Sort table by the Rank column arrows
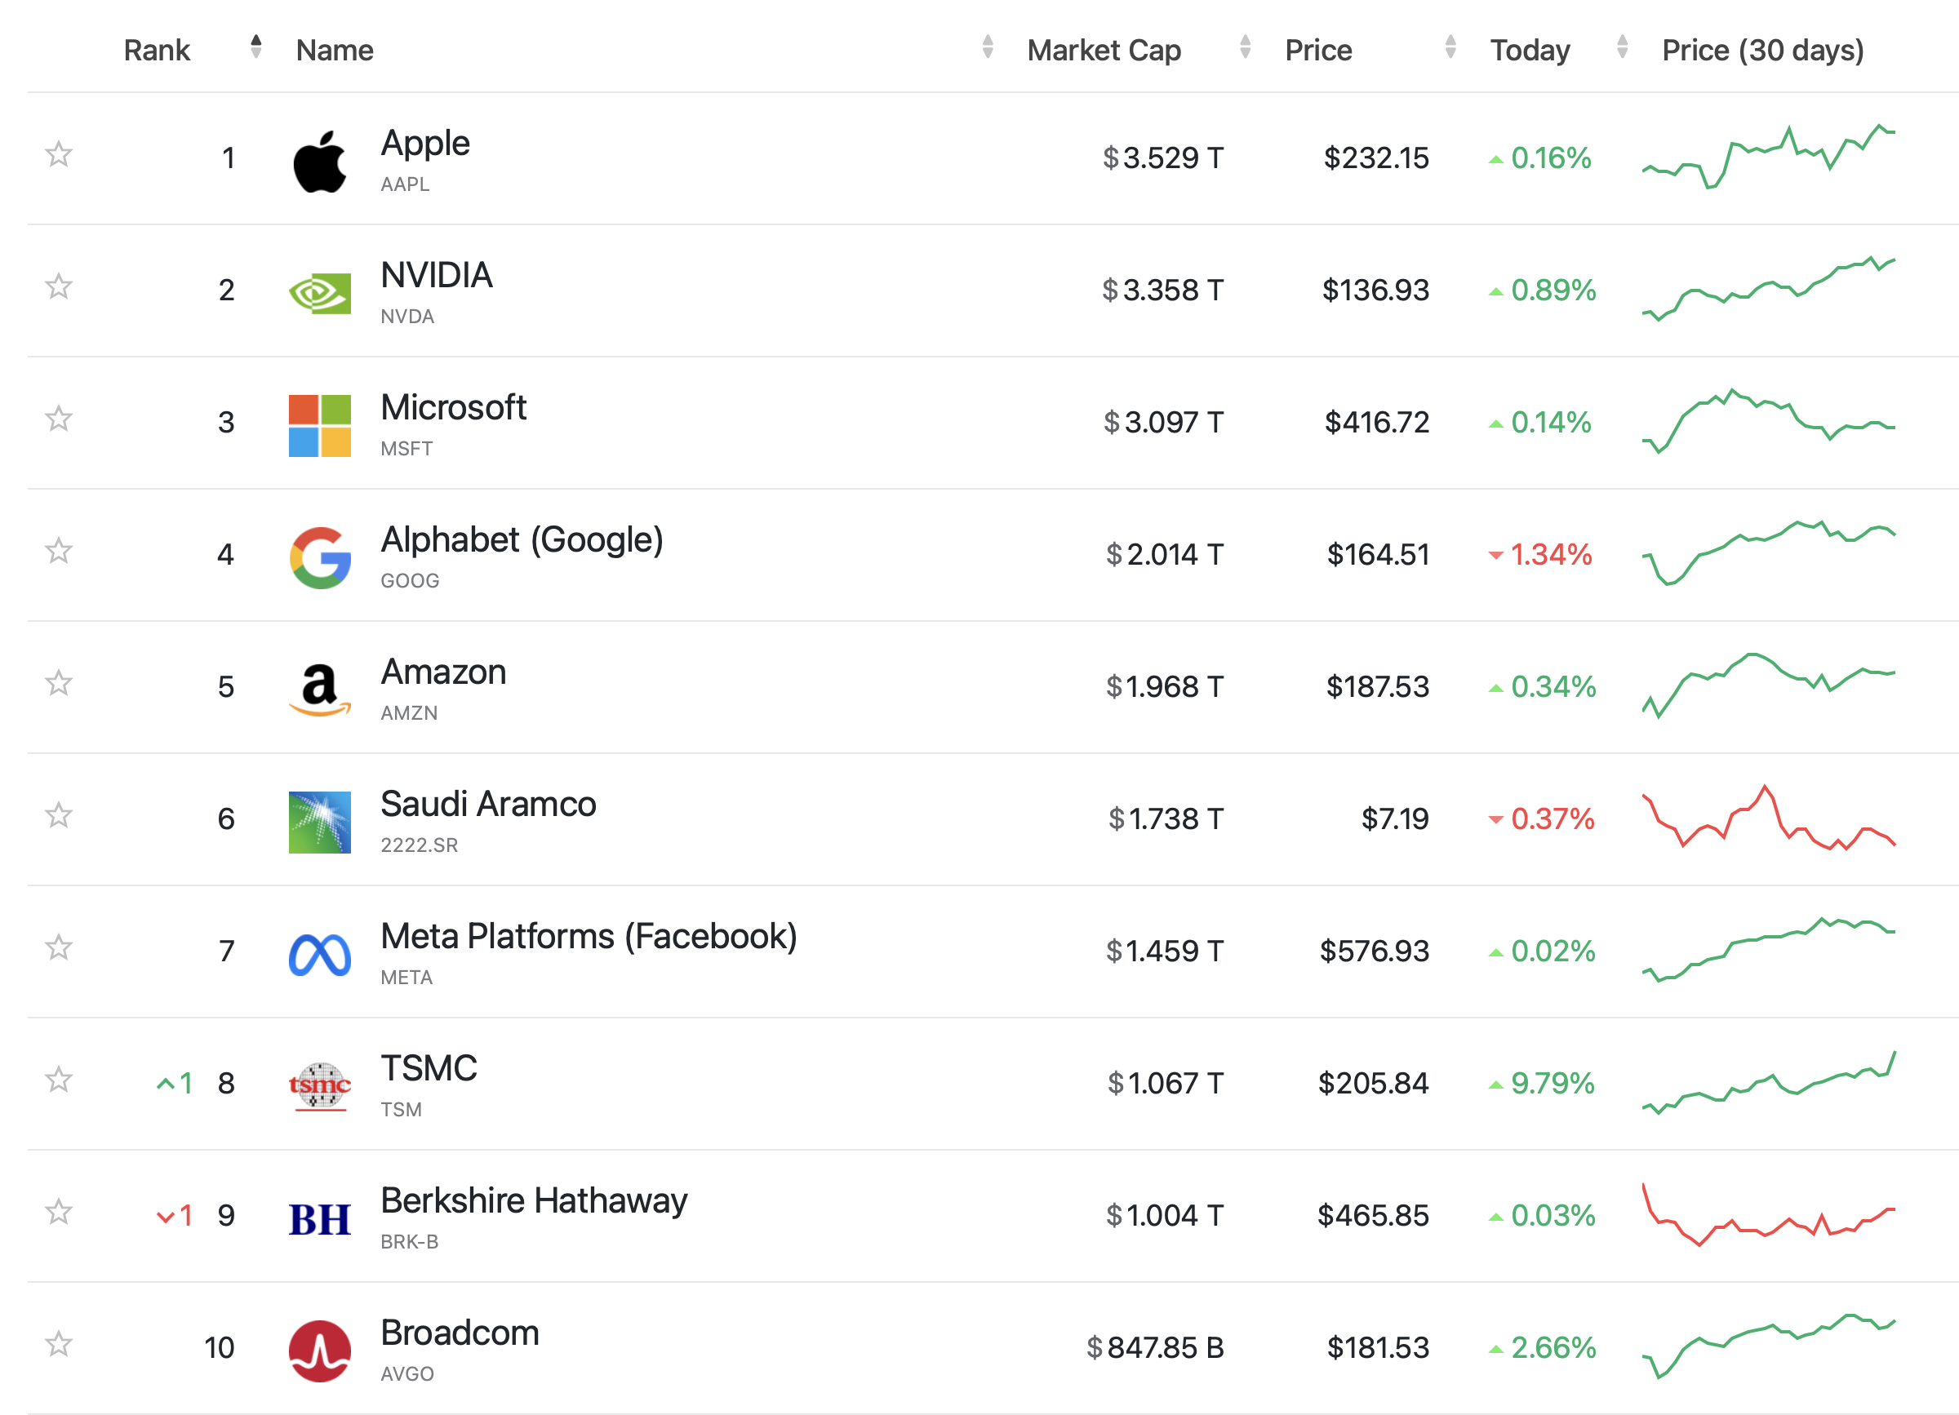This screenshot has width=1959, height=1415. tap(255, 47)
